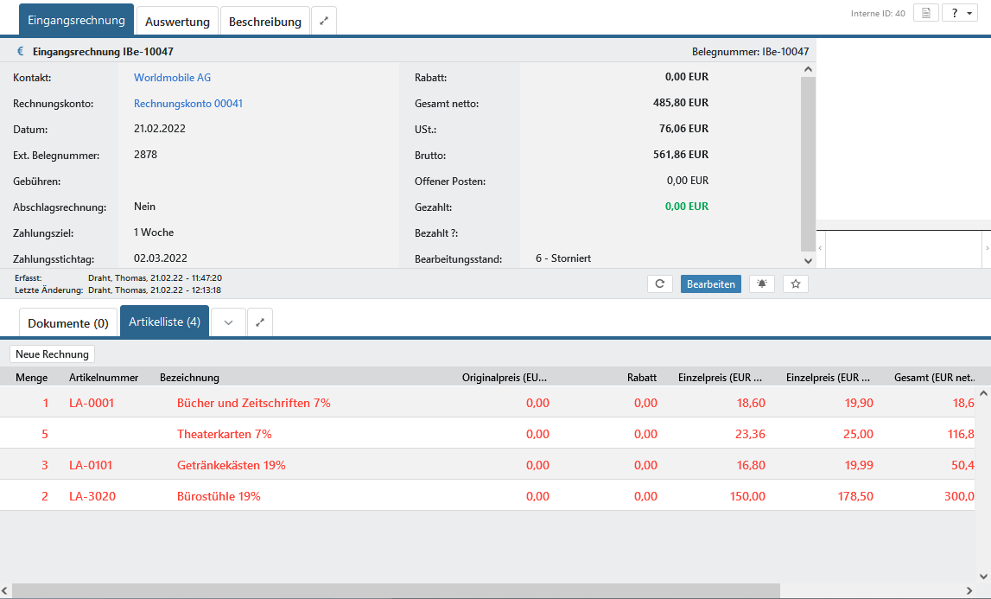
Task: Click the document icon next to Interne ID
Action: [925, 13]
